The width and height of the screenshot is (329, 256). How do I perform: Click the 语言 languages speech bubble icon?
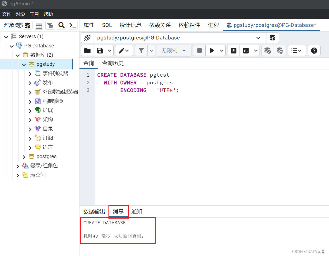(38, 147)
